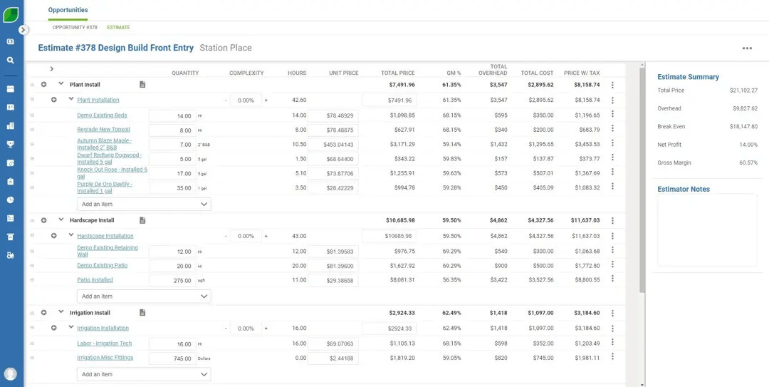Collapse the Irrigation Install section chevron
Screen dimensions: 769x387
point(61,311)
